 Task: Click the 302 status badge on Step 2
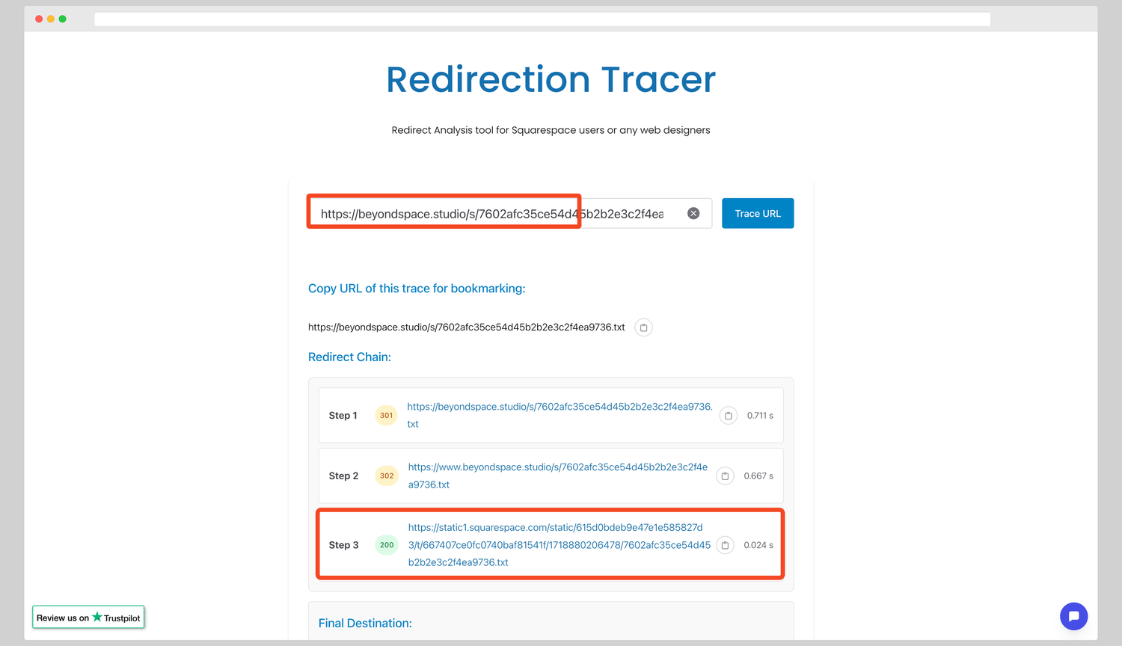(386, 476)
